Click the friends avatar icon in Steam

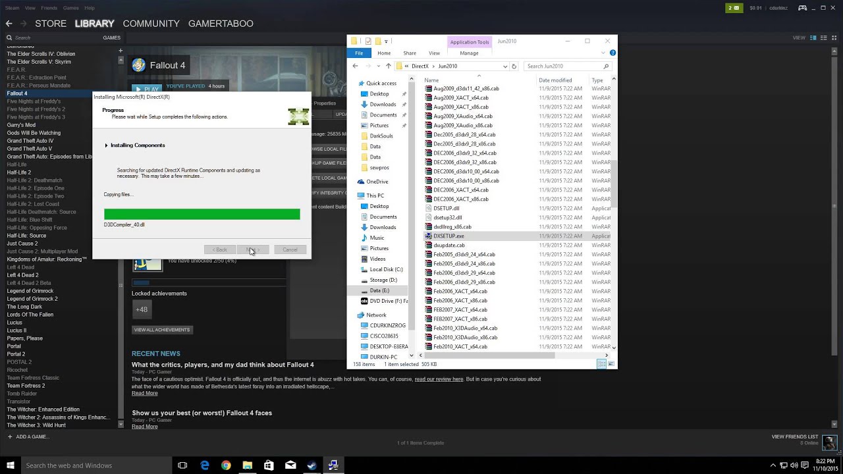point(829,442)
